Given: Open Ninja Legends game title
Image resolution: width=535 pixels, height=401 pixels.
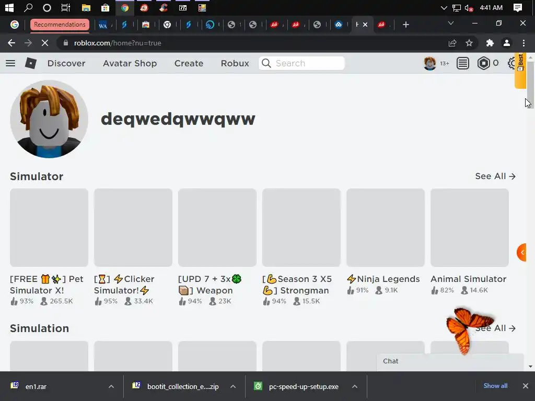Looking at the screenshot, I should point(383,279).
